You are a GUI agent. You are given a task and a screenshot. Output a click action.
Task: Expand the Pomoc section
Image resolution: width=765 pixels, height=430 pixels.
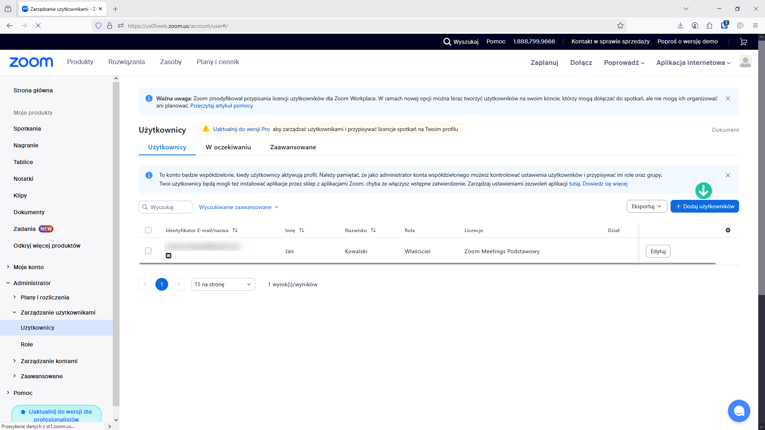click(x=8, y=393)
